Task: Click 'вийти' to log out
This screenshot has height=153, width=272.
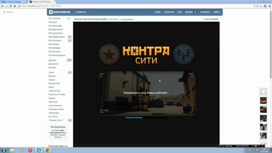Action: (x=216, y=12)
